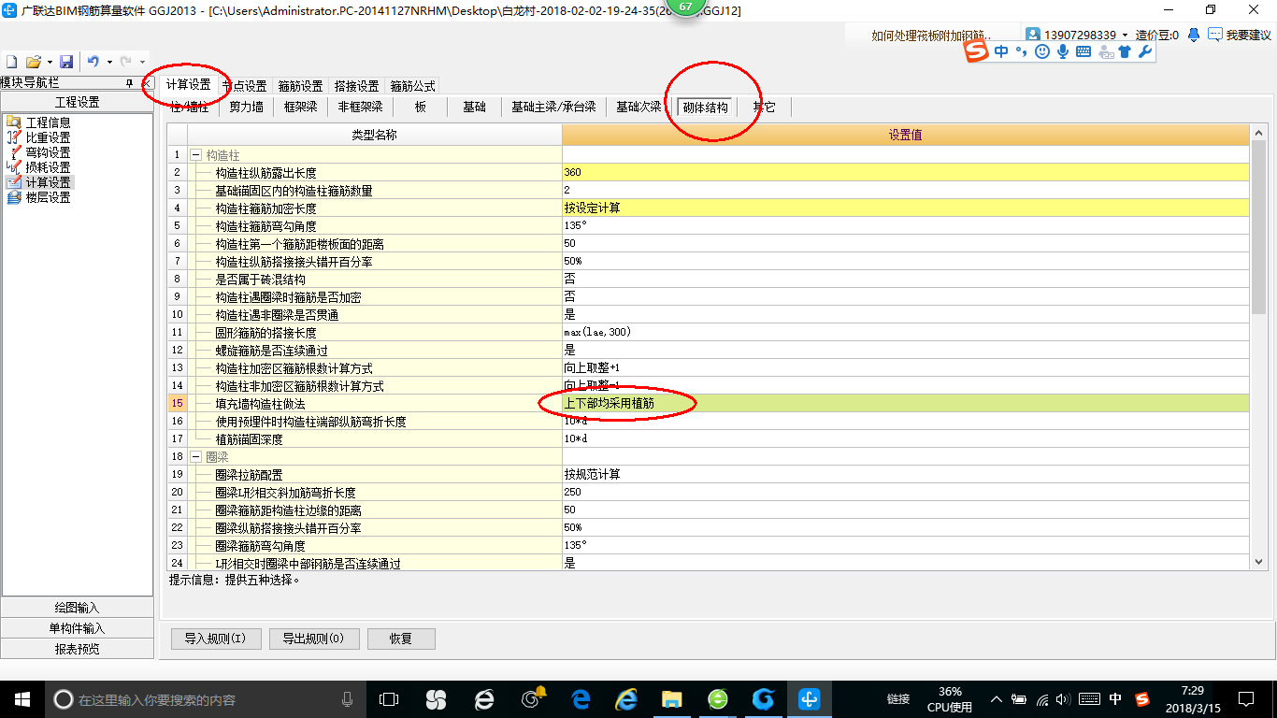Viewport: 1277px width, 718px height.
Task: Open dropdown arrow next to Undo
Action: 108,63
